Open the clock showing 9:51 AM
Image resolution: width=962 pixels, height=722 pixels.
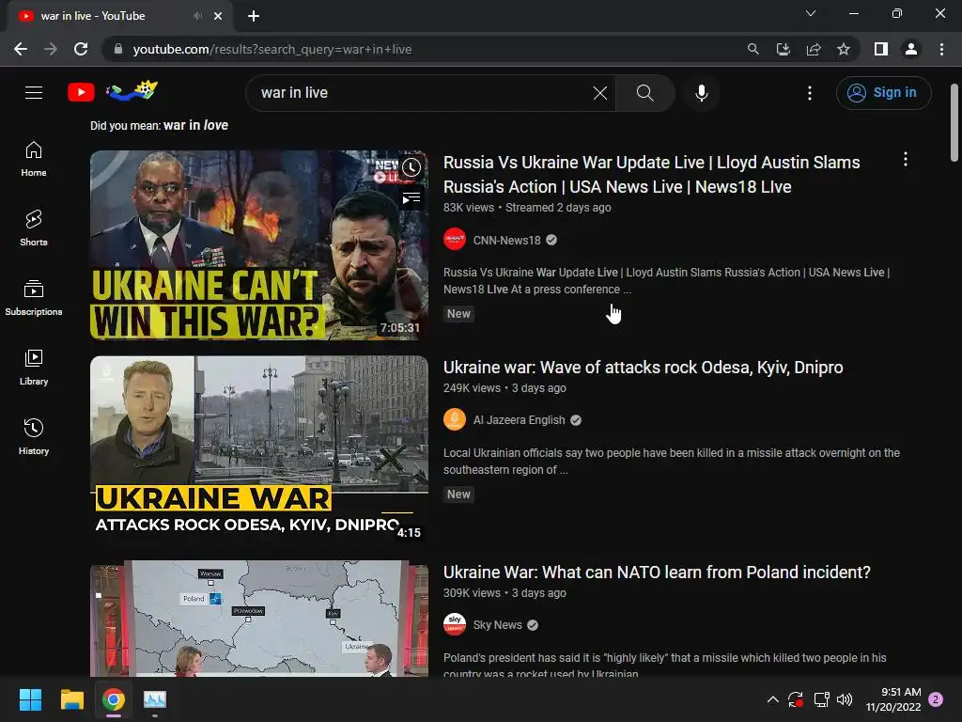[893, 699]
